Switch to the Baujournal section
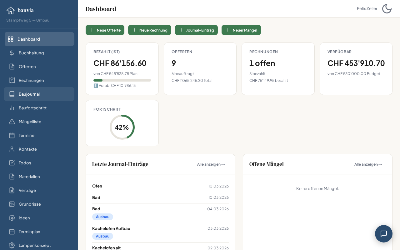 29,94
